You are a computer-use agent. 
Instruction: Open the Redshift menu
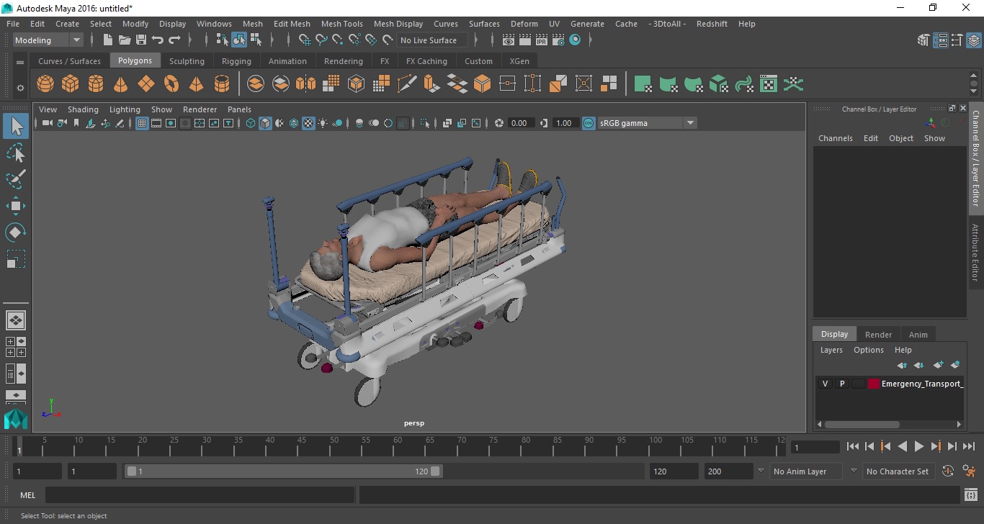[712, 24]
